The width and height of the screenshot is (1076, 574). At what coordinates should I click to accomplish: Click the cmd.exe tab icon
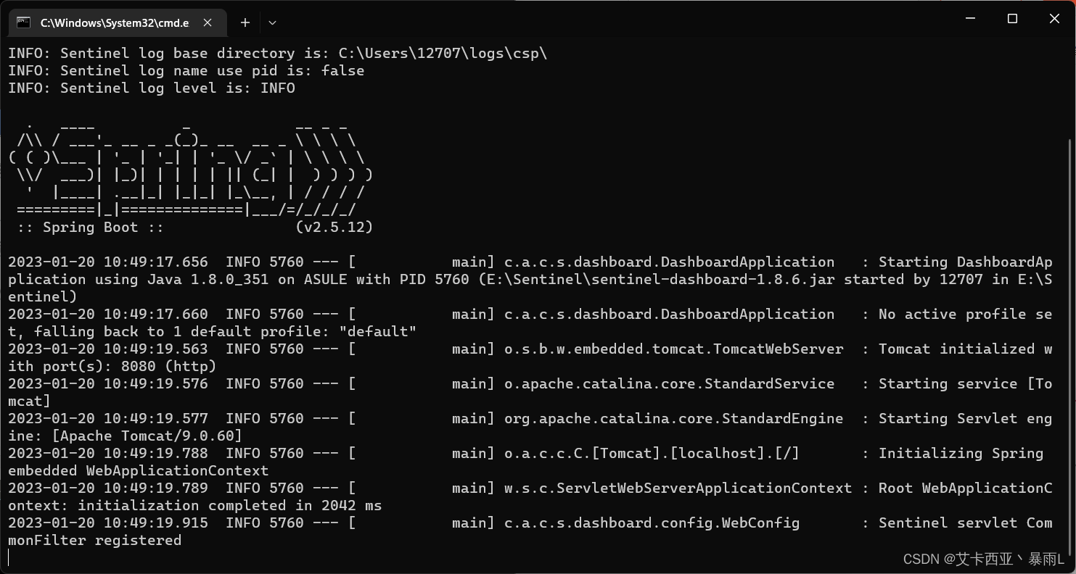[x=23, y=22]
